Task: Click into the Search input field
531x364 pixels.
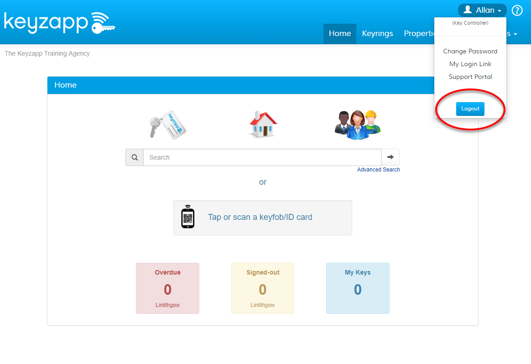Action: pos(262,157)
